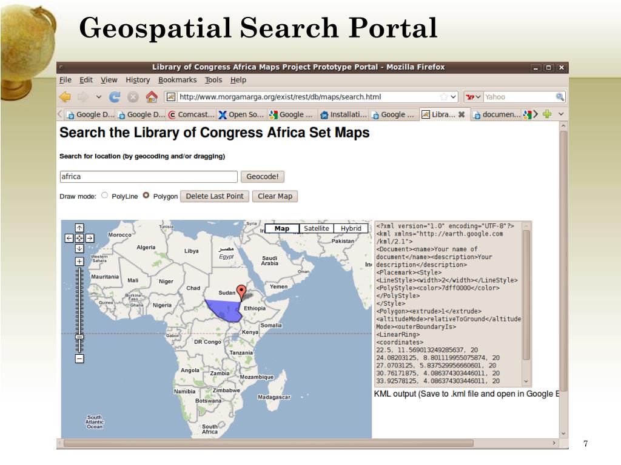Open the Tools menu
Viewport: 621px width, 465px height.
pyautogui.click(x=213, y=80)
